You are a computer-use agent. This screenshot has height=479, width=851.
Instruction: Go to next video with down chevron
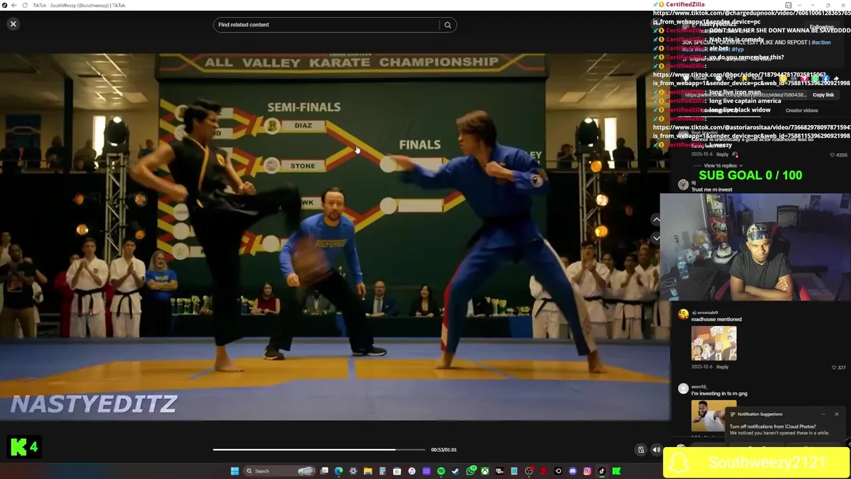(x=656, y=238)
